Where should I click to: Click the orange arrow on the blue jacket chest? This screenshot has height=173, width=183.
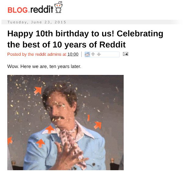coord(40,143)
